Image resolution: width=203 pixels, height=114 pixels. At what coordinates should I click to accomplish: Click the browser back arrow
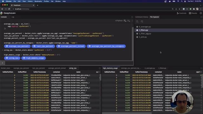[x=2, y=9]
